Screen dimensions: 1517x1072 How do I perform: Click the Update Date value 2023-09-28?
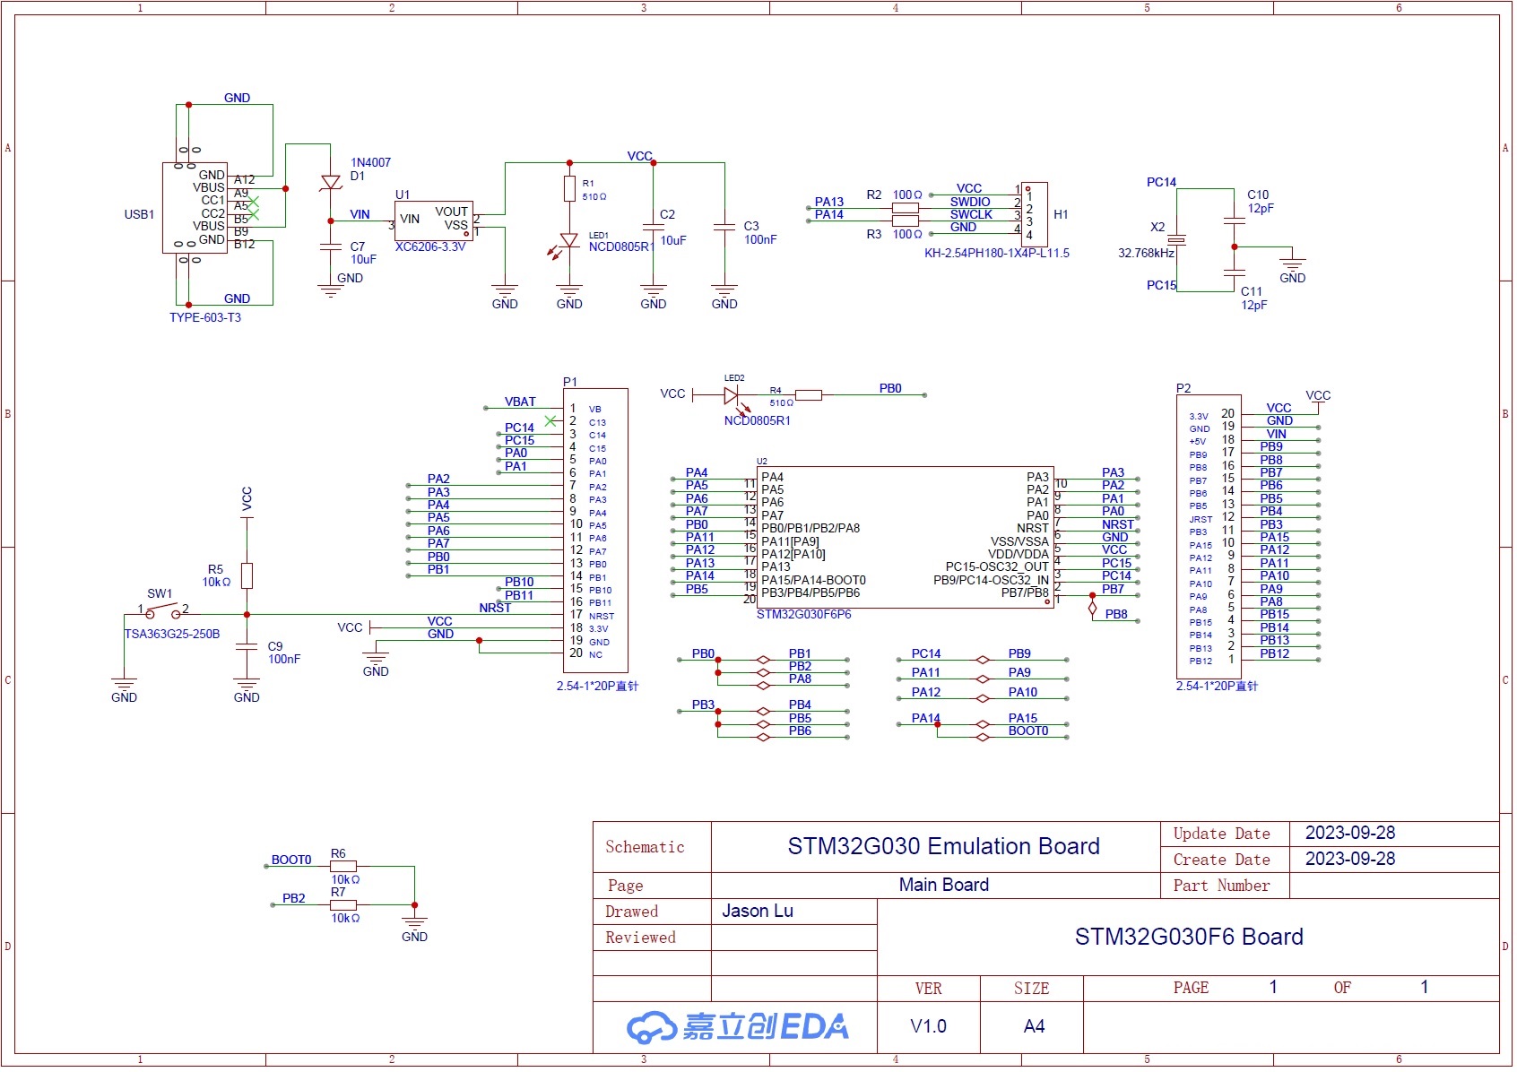point(1350,834)
